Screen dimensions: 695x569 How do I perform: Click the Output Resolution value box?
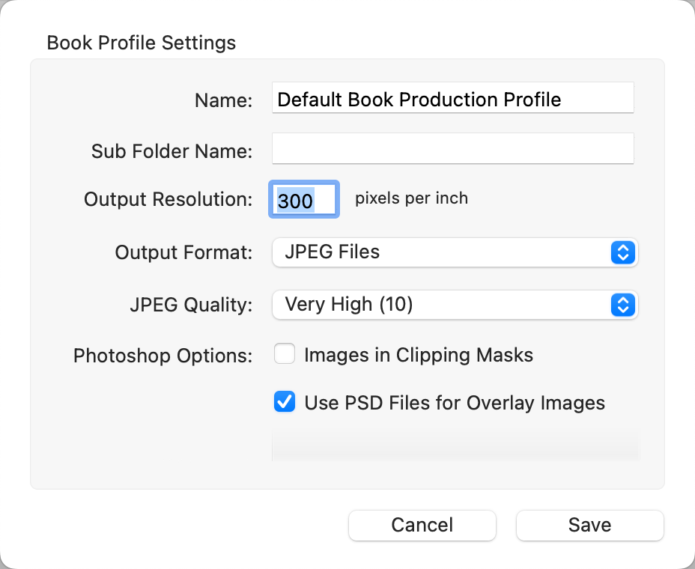pyautogui.click(x=304, y=200)
